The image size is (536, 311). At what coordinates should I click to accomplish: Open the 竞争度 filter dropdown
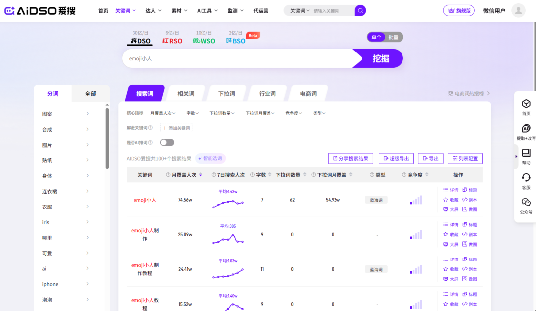point(294,113)
